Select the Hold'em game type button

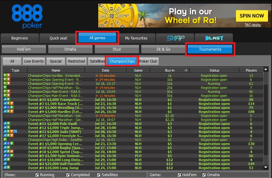point(24,49)
